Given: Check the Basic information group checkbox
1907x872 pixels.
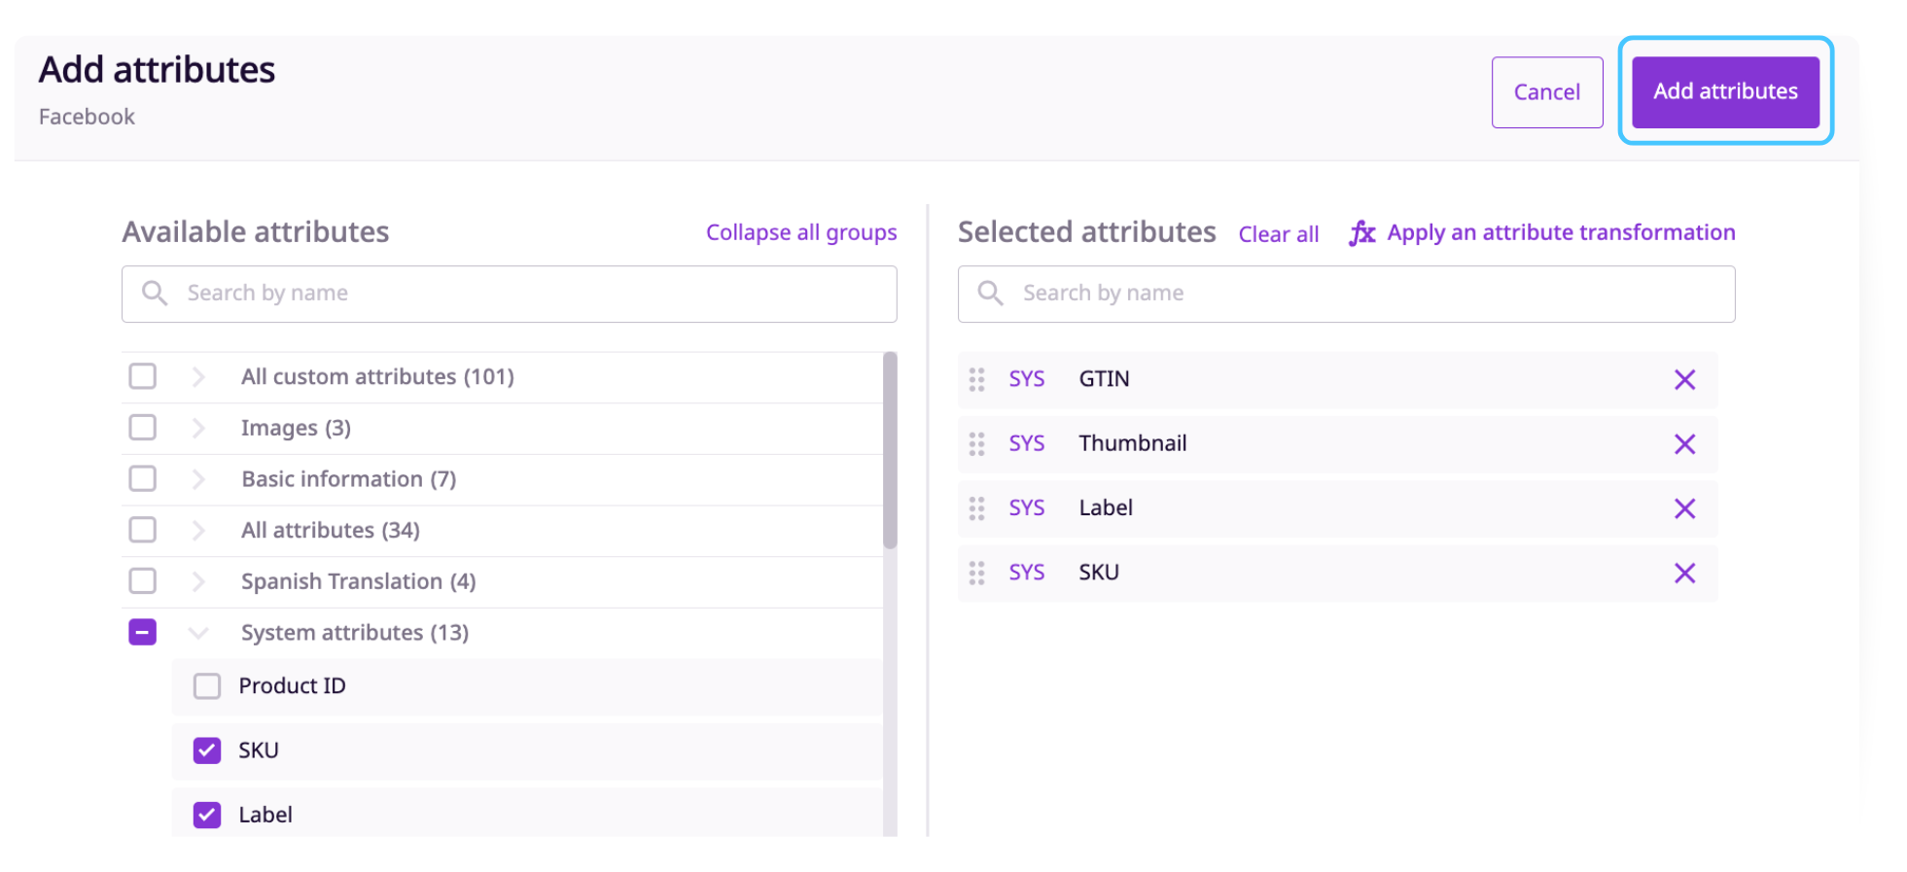Looking at the screenshot, I should coord(143,478).
